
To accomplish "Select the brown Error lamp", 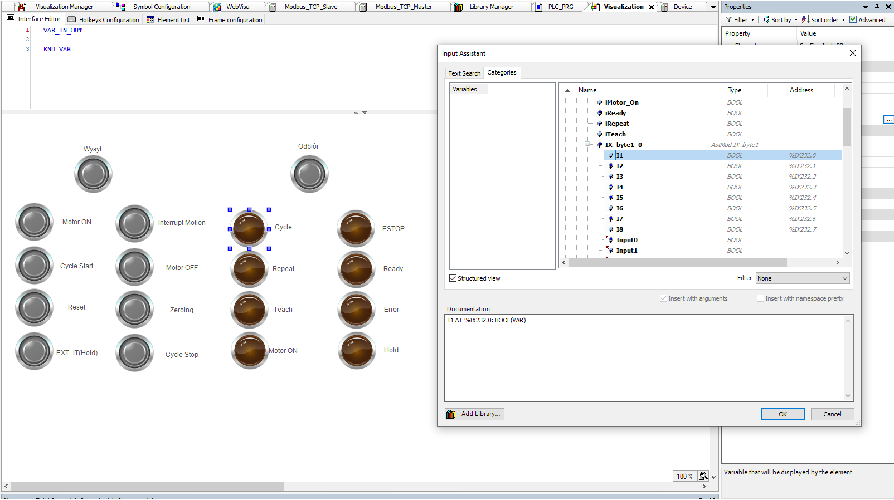I will tap(357, 310).
